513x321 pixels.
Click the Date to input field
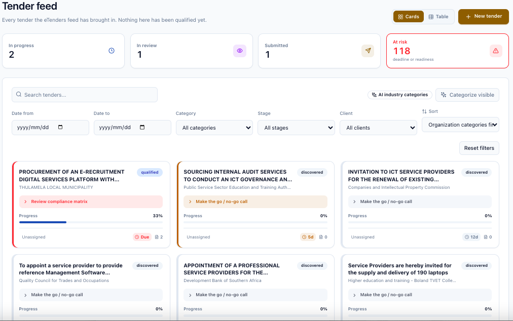point(132,128)
